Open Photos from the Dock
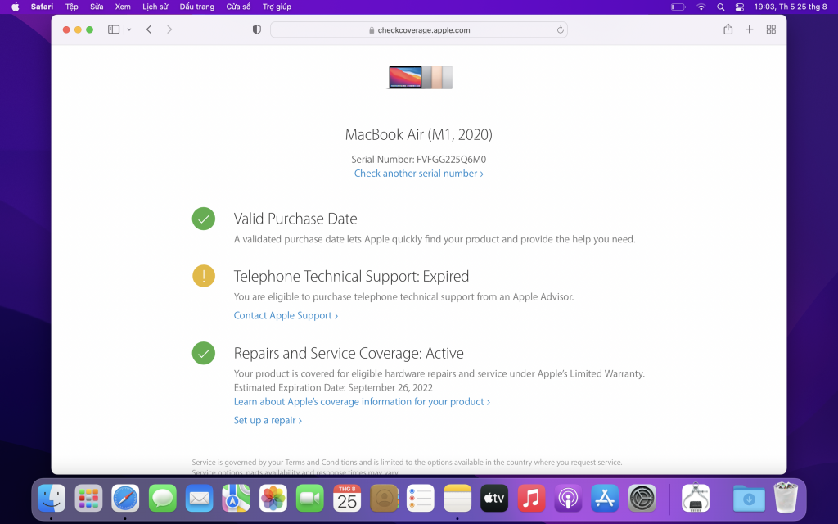This screenshot has height=524, width=838. coord(273,499)
